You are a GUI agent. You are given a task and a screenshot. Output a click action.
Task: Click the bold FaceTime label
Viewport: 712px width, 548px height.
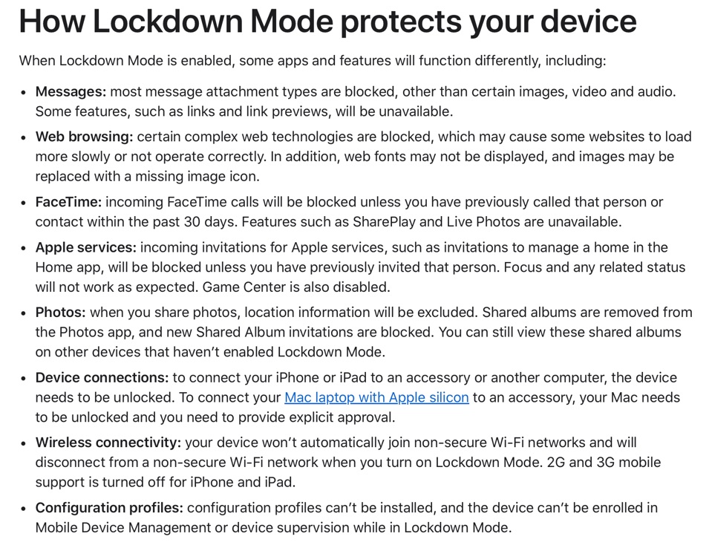click(68, 202)
